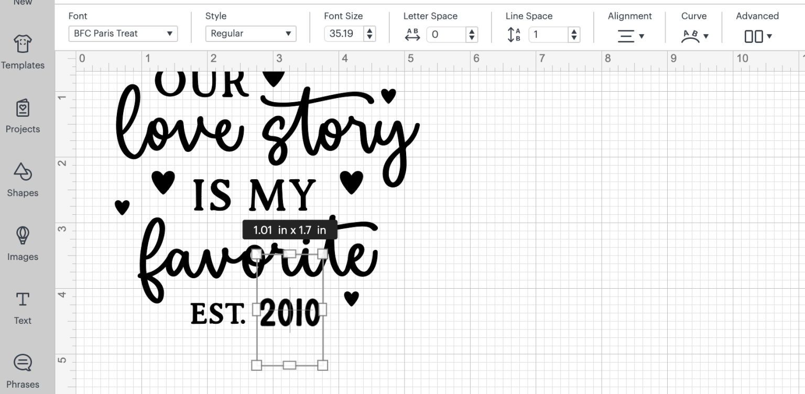Open the Curve text options
Screen dimensions: 805x394
694,36
